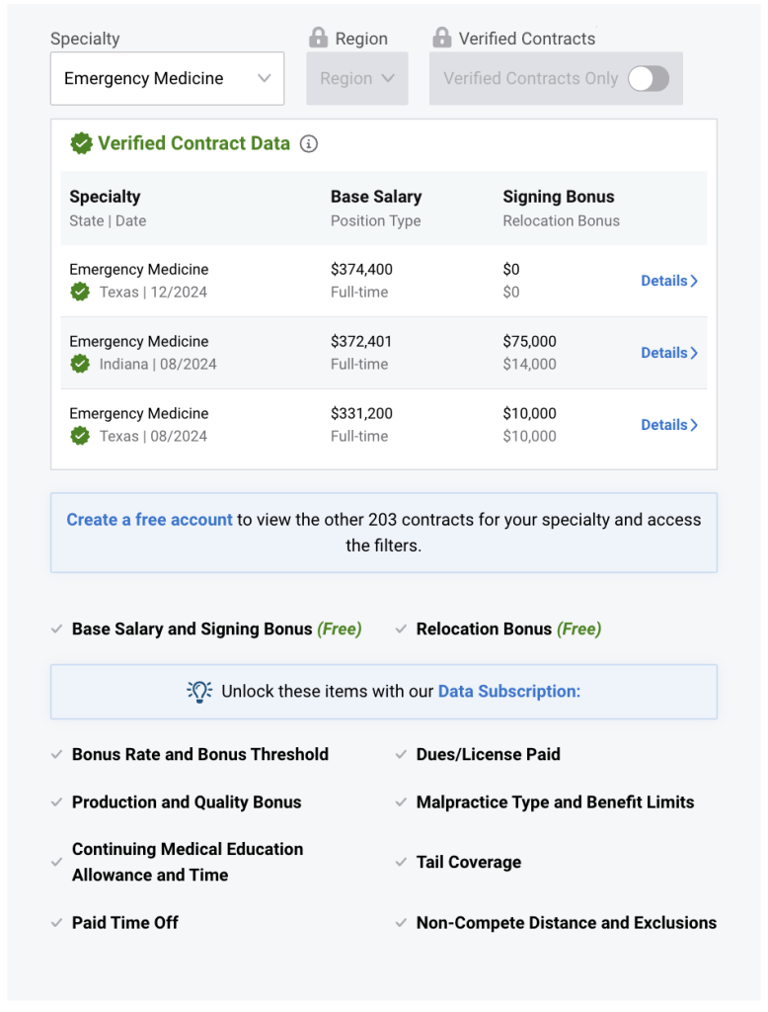
Task: Click the lock icon next to Region label
Action: (318, 39)
